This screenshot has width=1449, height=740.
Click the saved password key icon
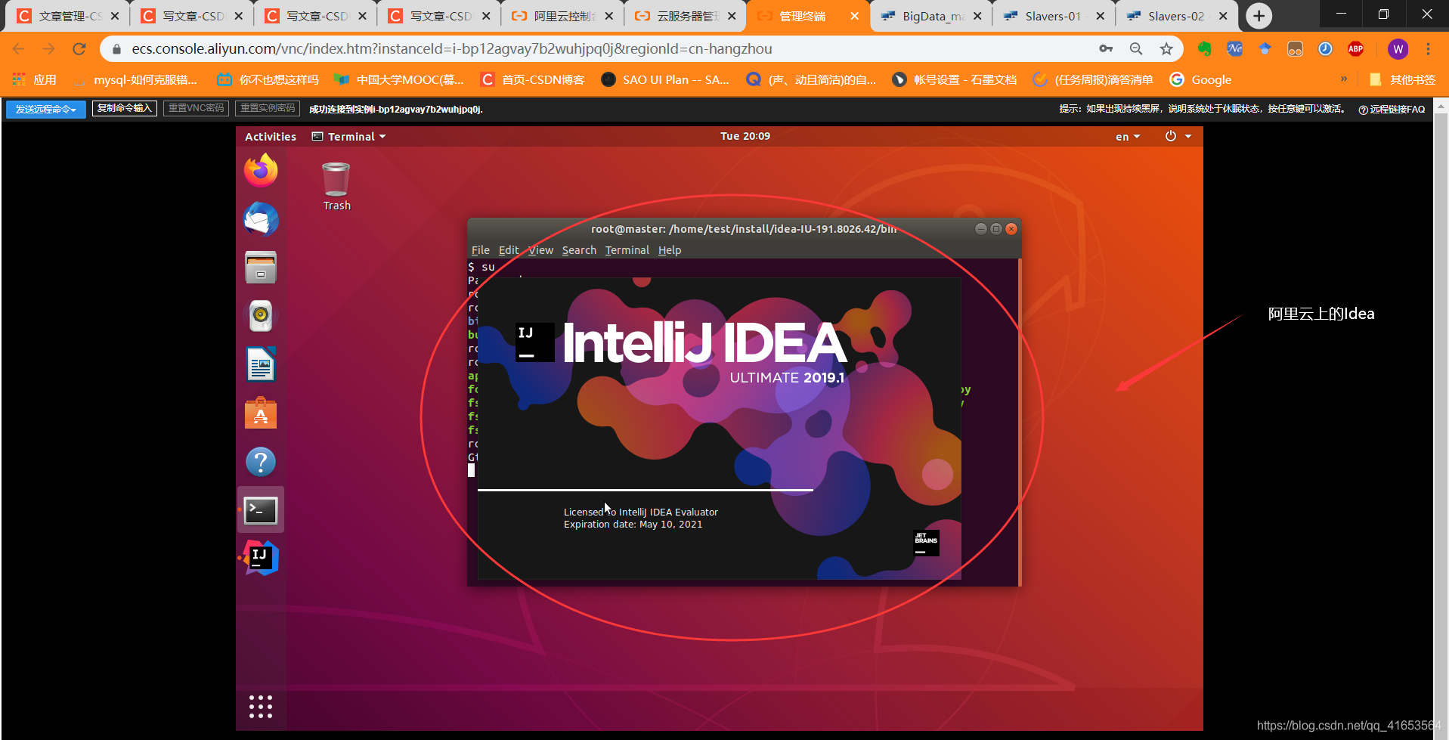pos(1106,49)
